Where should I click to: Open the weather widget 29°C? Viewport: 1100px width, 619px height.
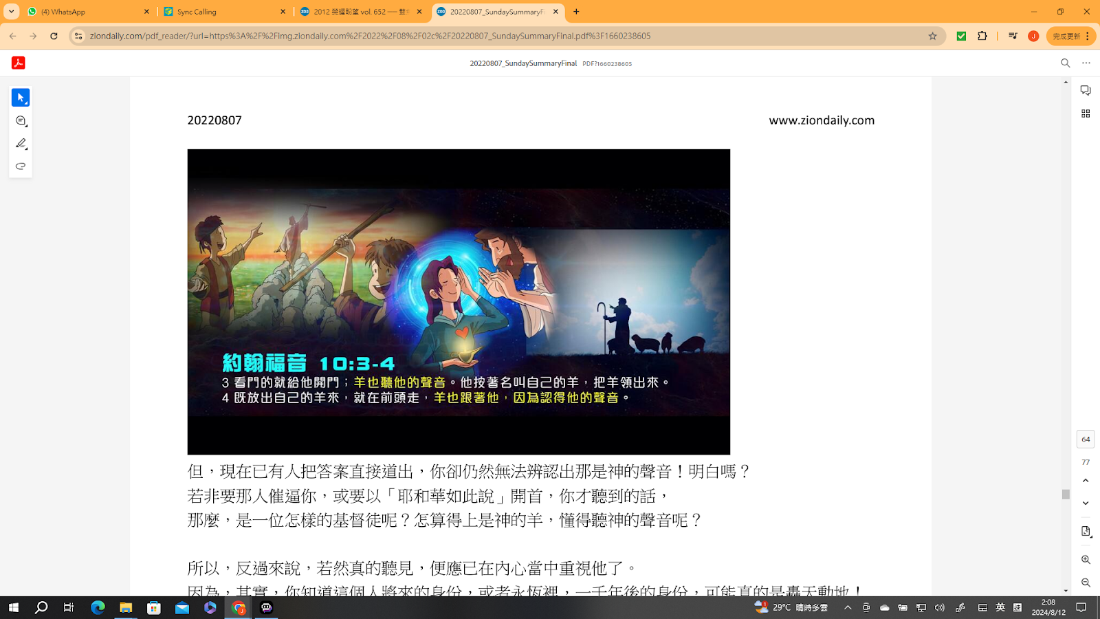[x=791, y=607]
